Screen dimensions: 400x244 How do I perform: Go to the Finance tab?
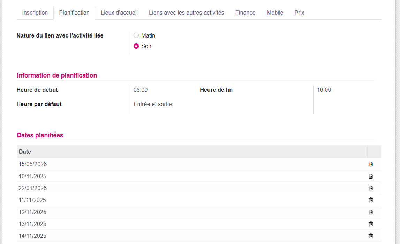[245, 13]
